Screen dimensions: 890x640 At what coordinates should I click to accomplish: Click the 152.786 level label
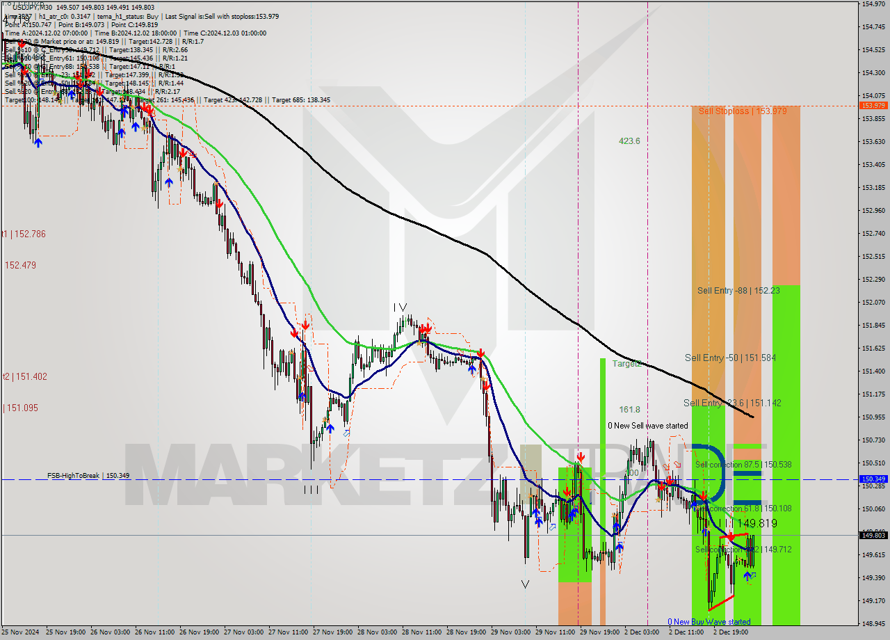click(24, 234)
